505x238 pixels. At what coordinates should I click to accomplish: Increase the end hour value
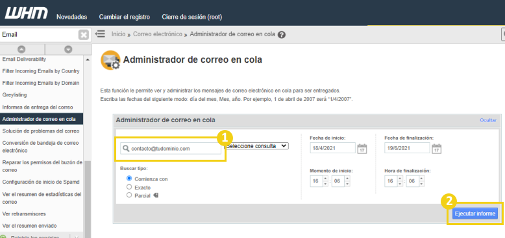400,178
